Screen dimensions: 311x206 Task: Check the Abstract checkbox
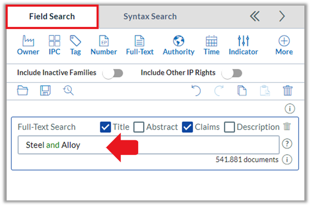click(139, 127)
